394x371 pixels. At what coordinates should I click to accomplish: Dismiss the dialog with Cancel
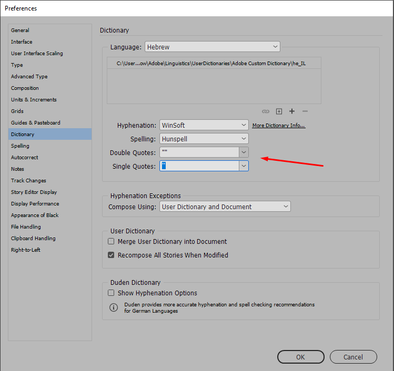point(353,357)
